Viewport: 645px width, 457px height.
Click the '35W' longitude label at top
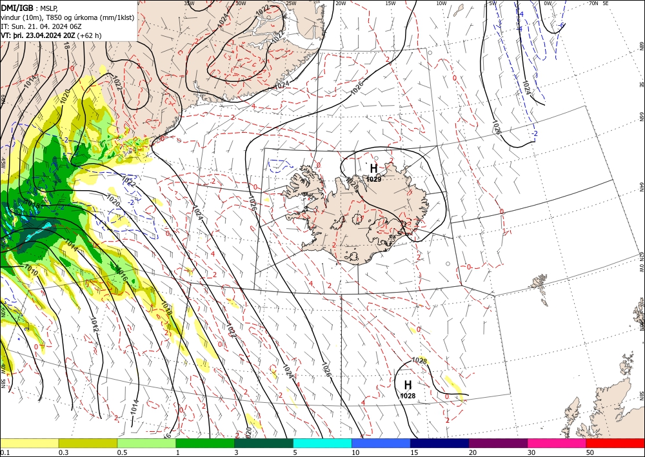189,3
